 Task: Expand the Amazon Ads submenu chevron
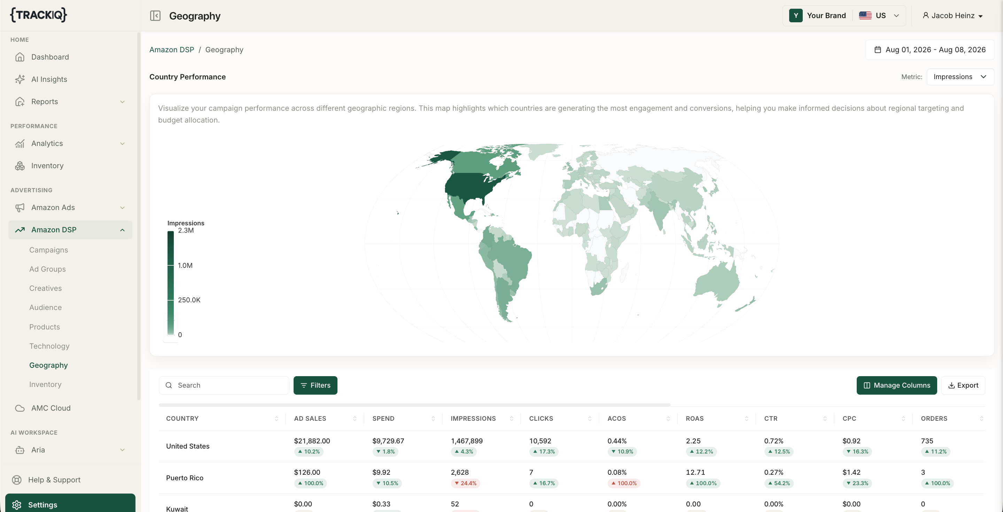coord(122,208)
